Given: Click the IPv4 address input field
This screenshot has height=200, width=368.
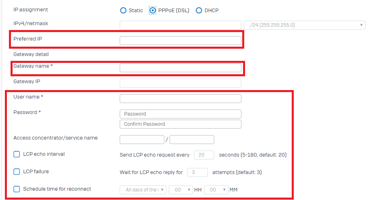Looking at the screenshot, I should [x=180, y=25].
